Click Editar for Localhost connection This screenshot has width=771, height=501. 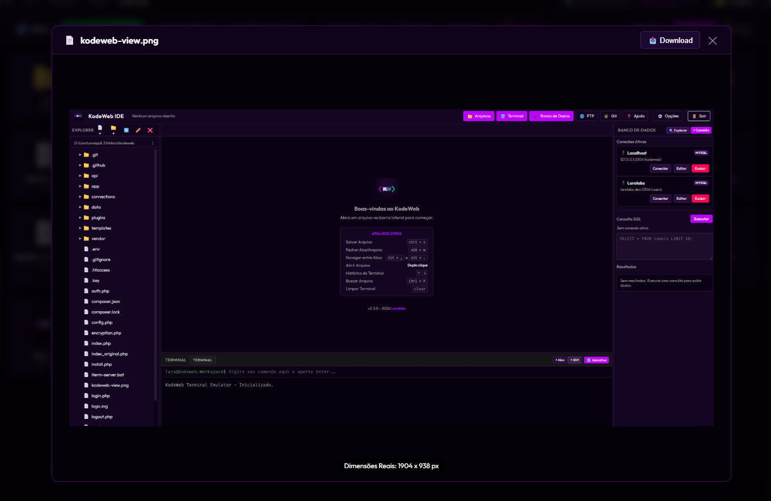coord(681,168)
